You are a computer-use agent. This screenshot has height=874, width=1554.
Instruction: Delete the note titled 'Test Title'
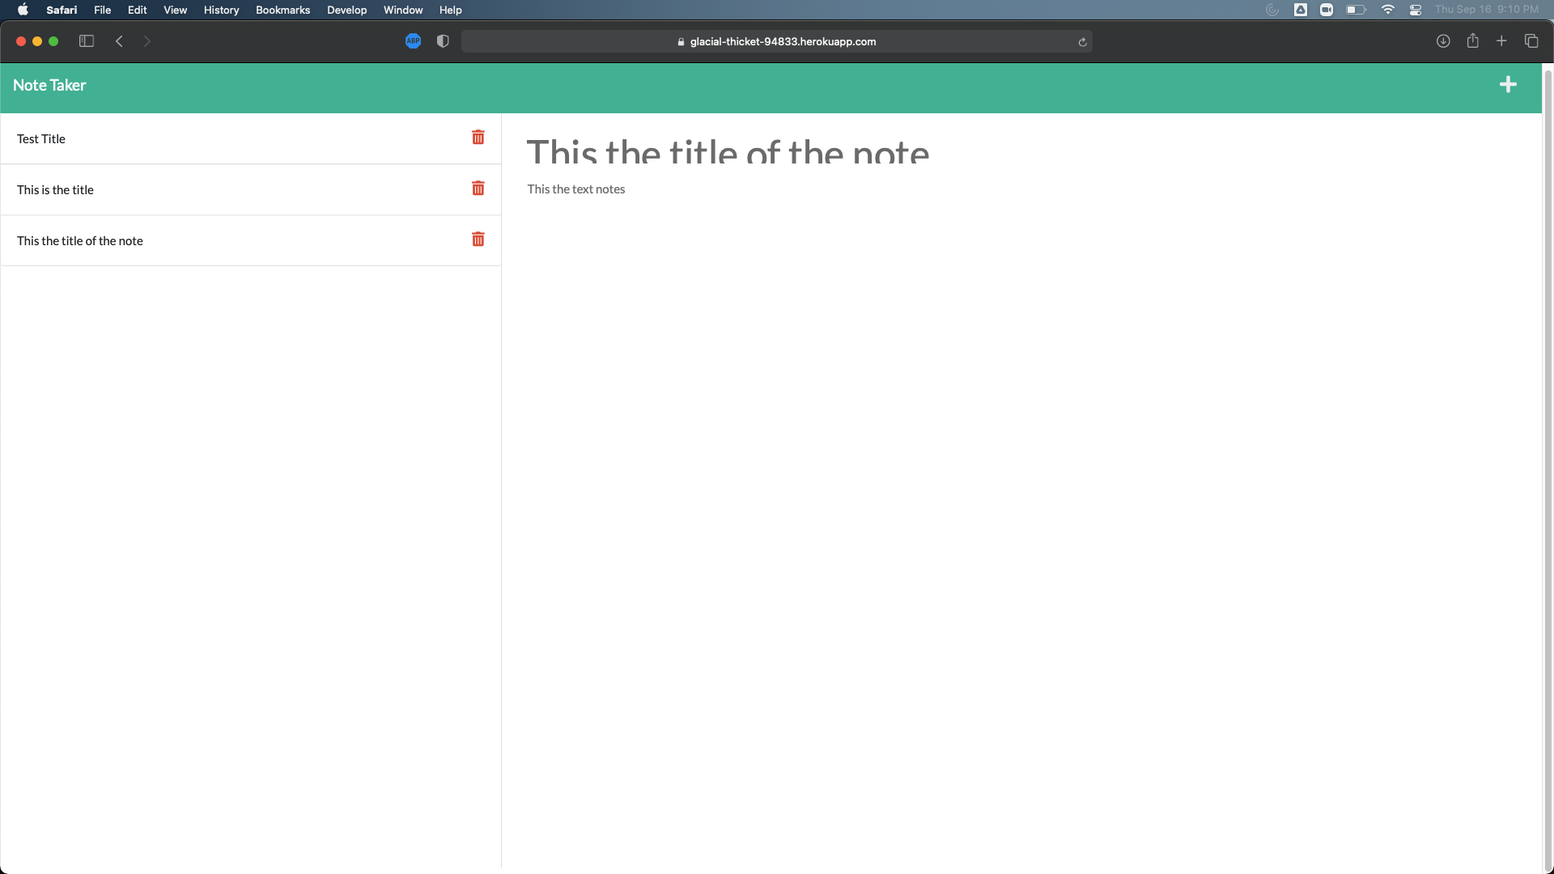[x=478, y=138]
